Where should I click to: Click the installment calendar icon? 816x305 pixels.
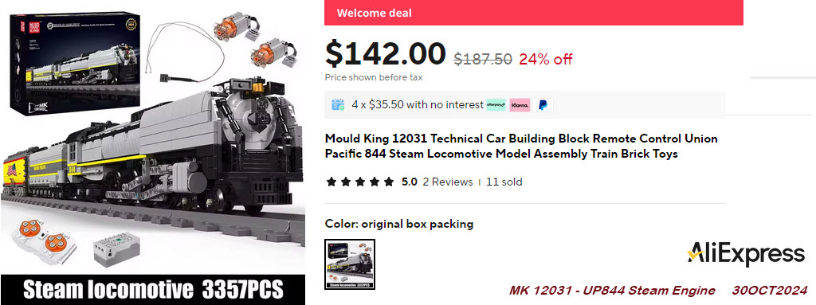click(x=338, y=104)
